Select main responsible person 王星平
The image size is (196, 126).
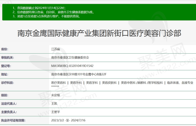[56, 112]
